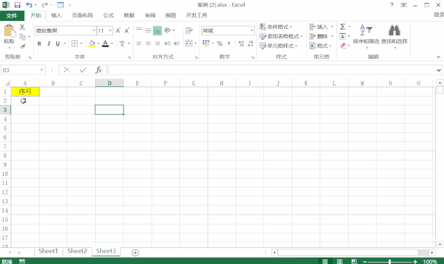Screen dimensions: 444x264
Task: Apply accounting number format icon
Action: coord(206,43)
